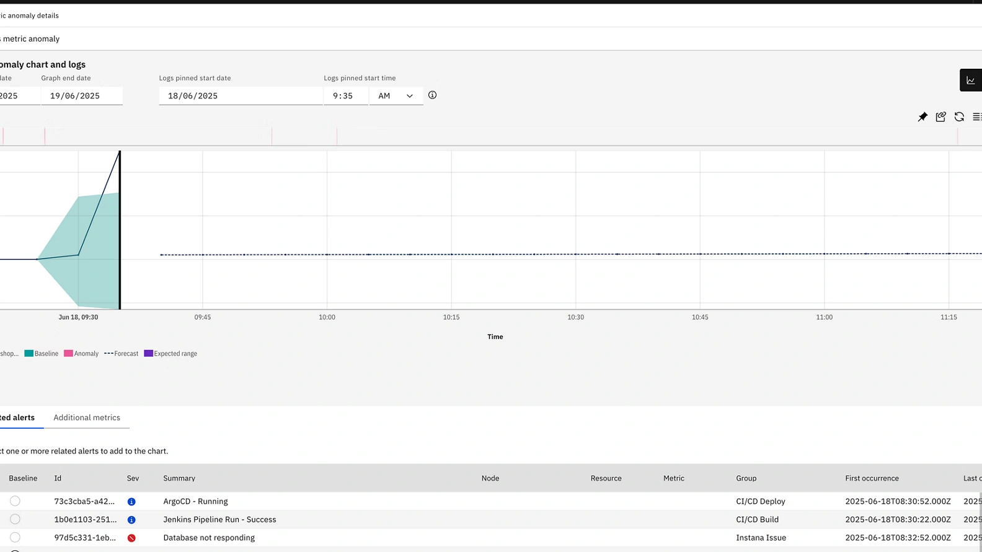This screenshot has height=552, width=982.
Task: Click the info icon beside AM selector
Action: click(432, 95)
